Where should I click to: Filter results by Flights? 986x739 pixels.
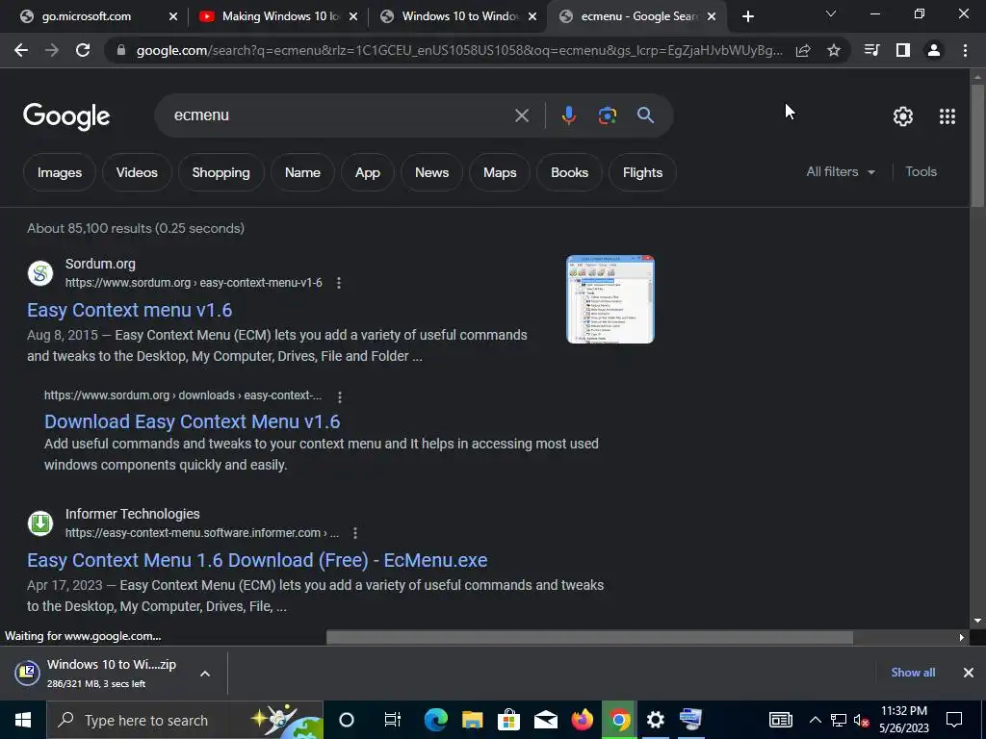pyautogui.click(x=642, y=172)
